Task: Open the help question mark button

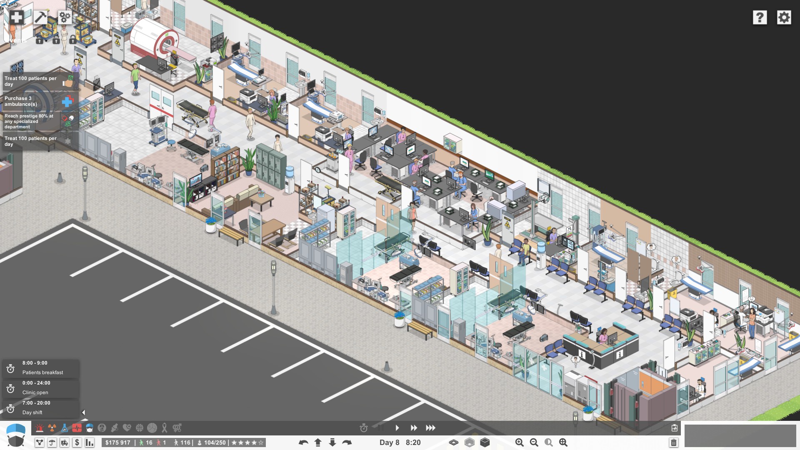Action: (760, 17)
